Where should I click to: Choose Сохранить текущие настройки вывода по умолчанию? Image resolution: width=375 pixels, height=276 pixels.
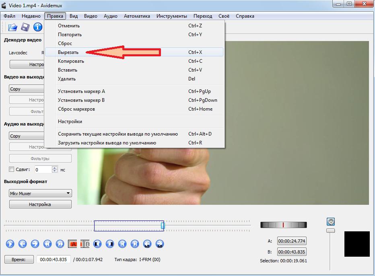pos(134,134)
